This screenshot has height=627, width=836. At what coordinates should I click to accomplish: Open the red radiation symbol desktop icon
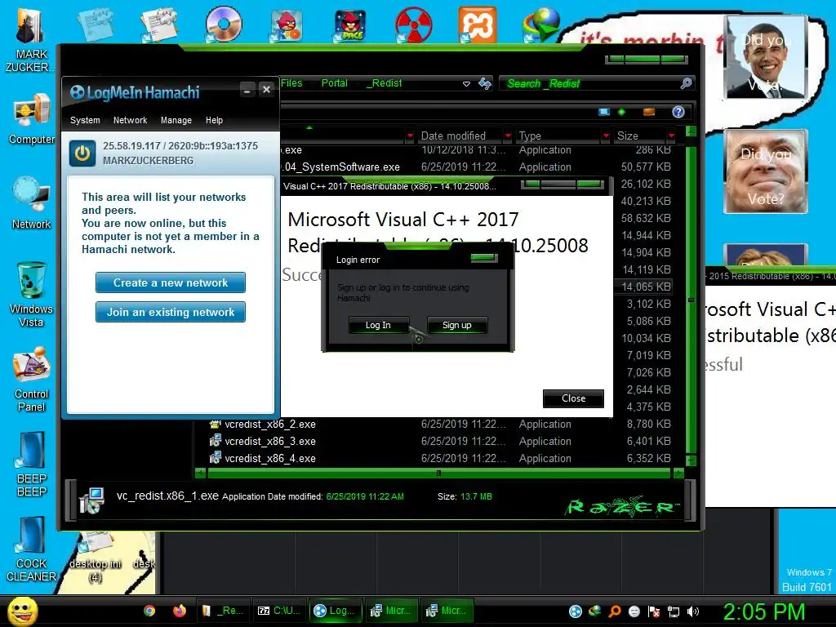413,24
